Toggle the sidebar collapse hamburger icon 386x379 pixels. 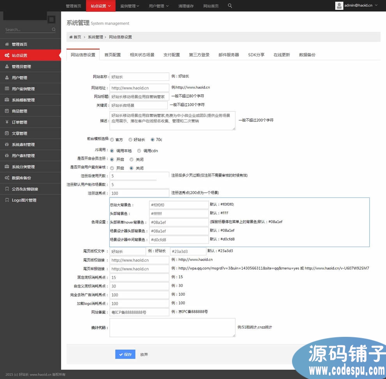coord(51,19)
